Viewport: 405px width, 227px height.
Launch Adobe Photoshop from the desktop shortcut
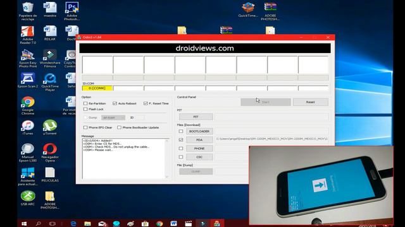(72, 11)
